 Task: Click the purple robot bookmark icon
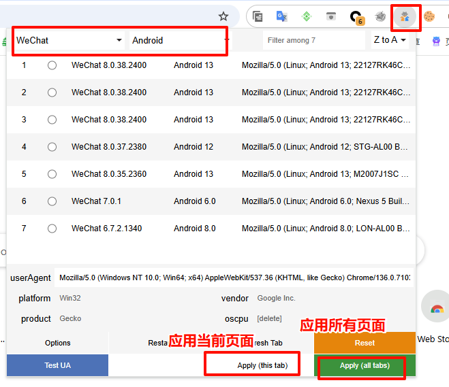[436, 41]
